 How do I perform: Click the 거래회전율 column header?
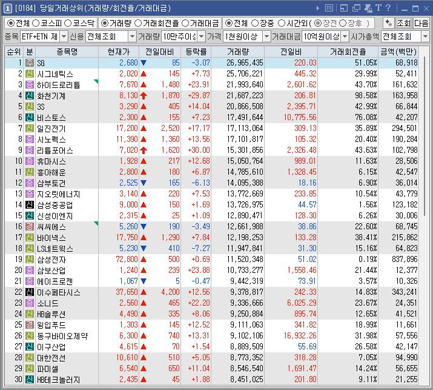pos(348,52)
